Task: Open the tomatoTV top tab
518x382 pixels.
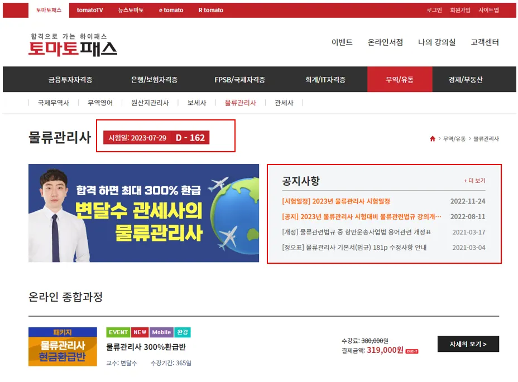Action: (90, 10)
